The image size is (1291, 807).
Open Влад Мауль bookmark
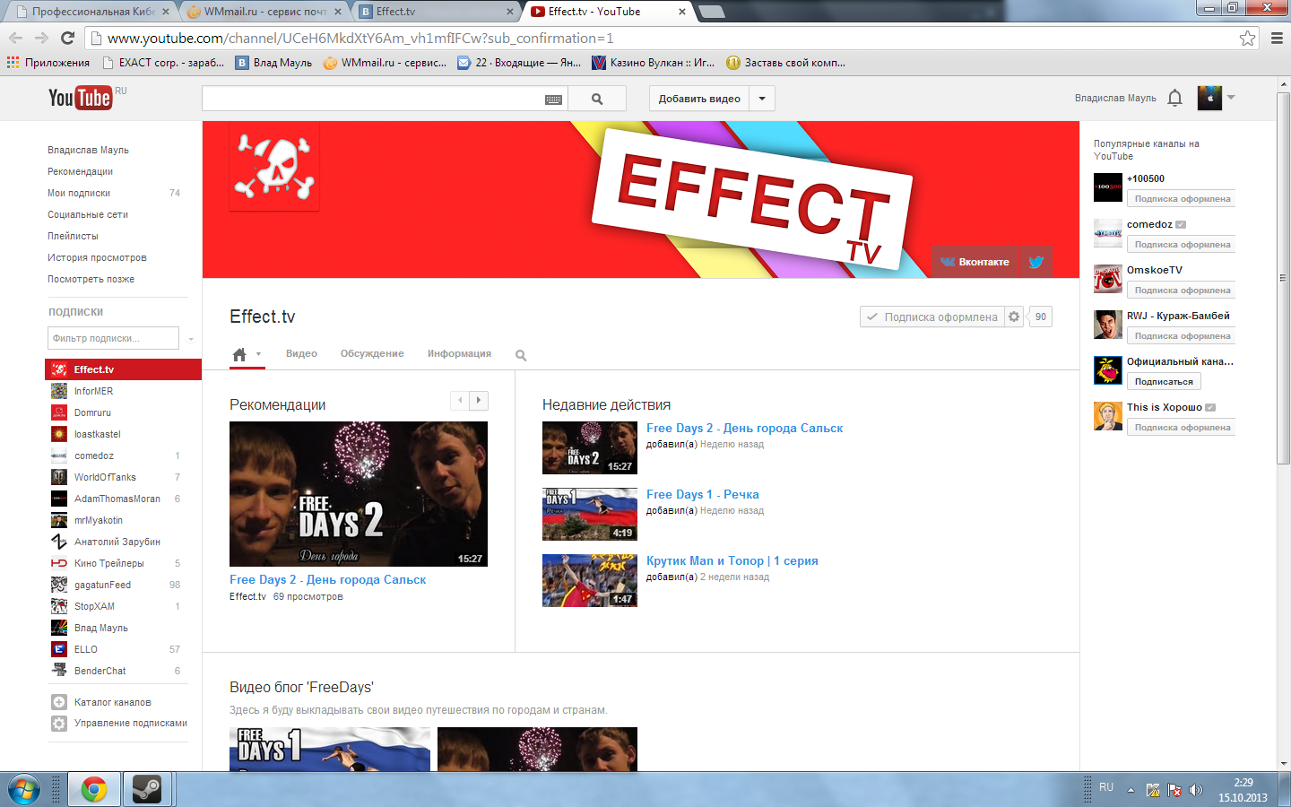(273, 63)
